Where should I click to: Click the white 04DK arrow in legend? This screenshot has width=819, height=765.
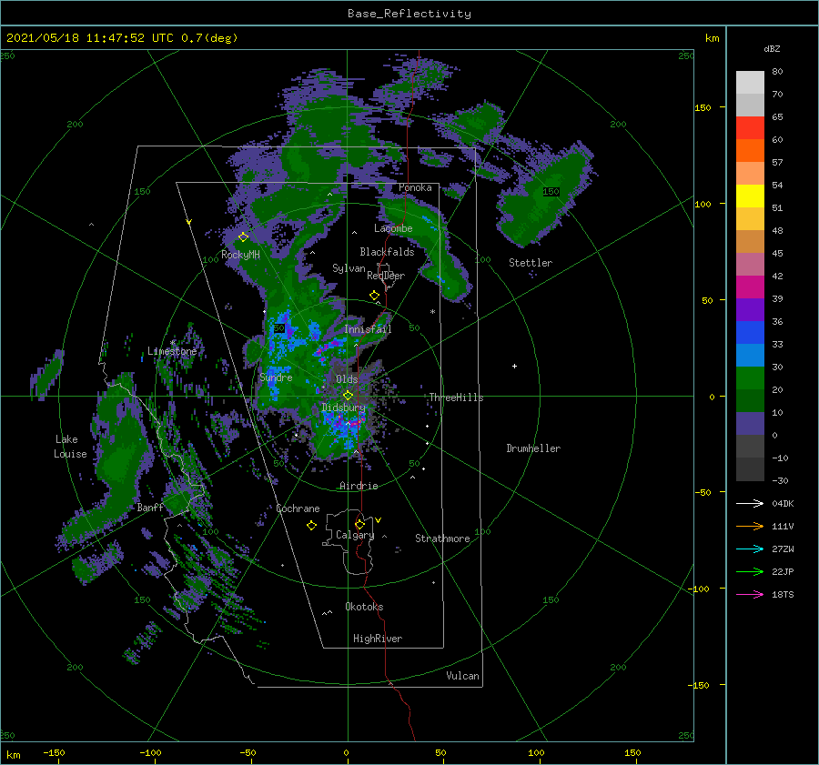coord(750,503)
